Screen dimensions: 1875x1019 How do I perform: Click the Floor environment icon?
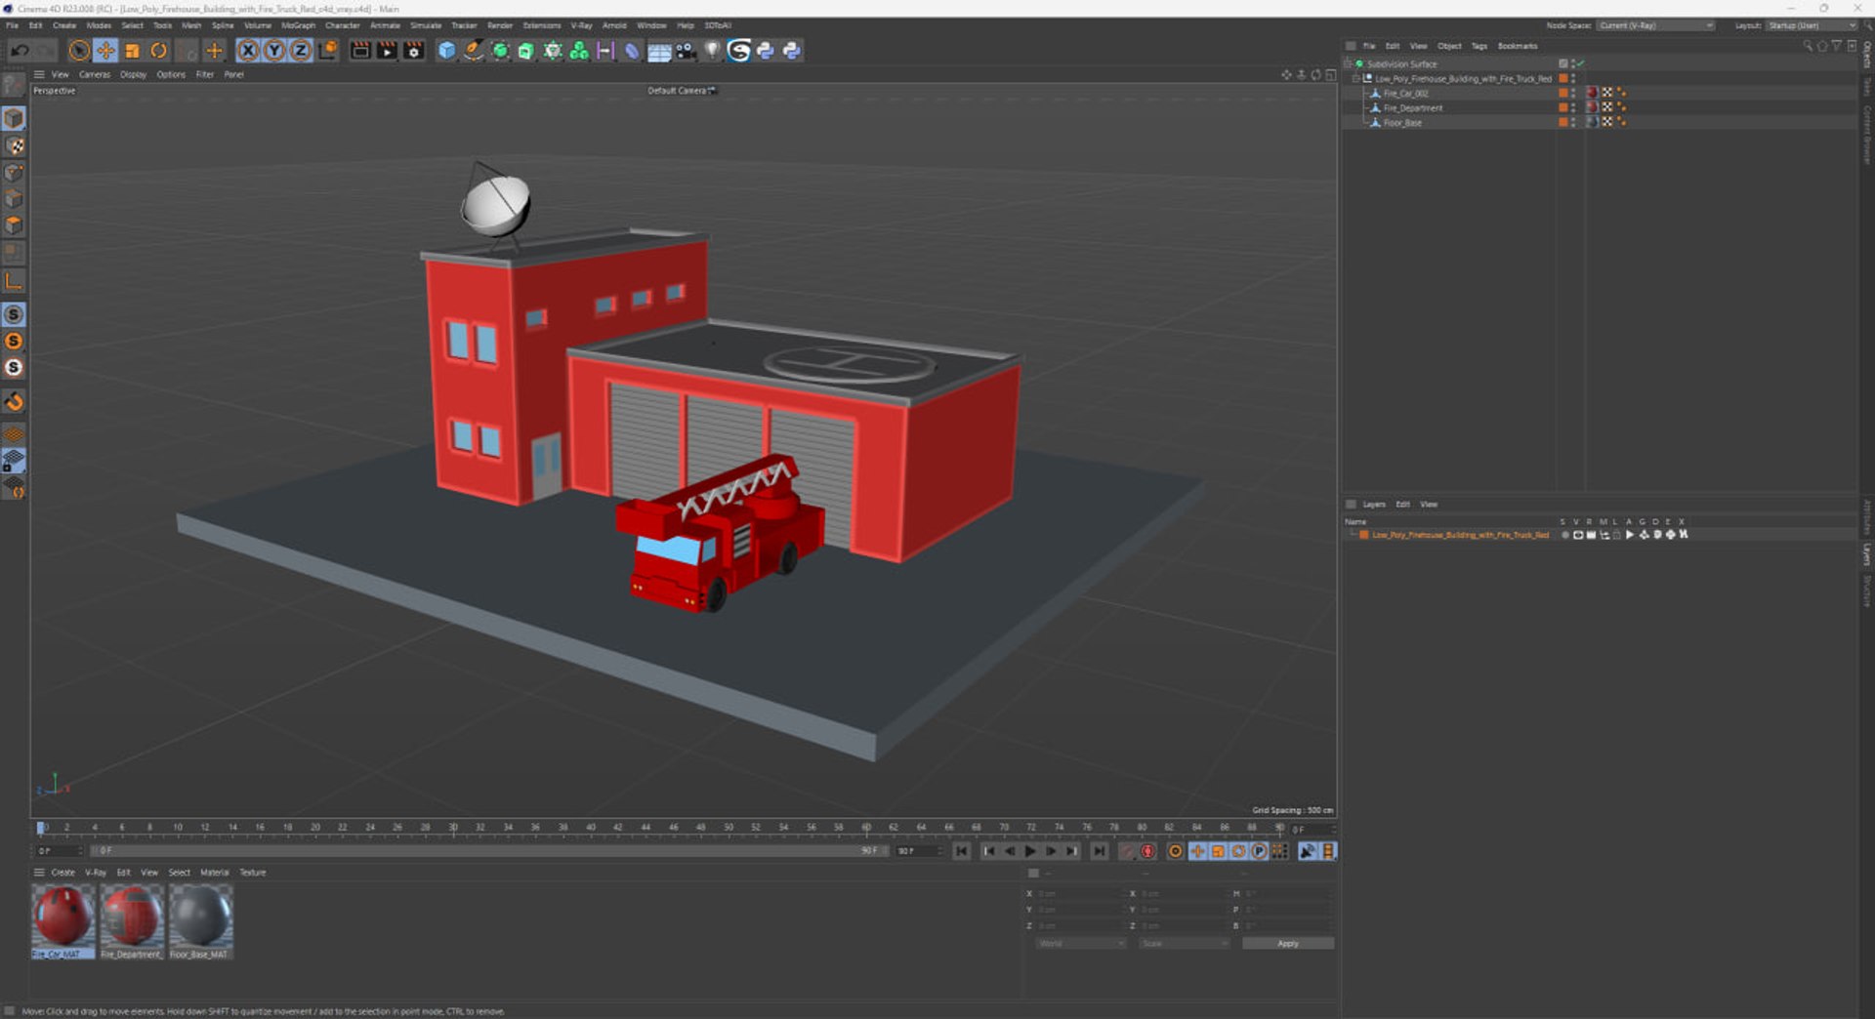coord(659,51)
